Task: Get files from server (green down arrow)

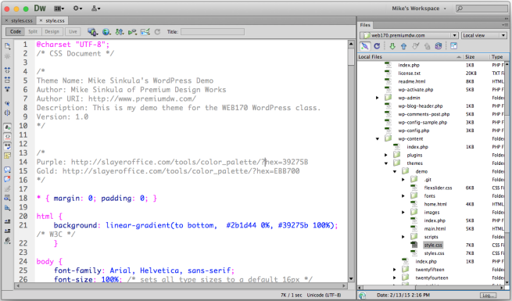Action: pyautogui.click(x=392, y=46)
